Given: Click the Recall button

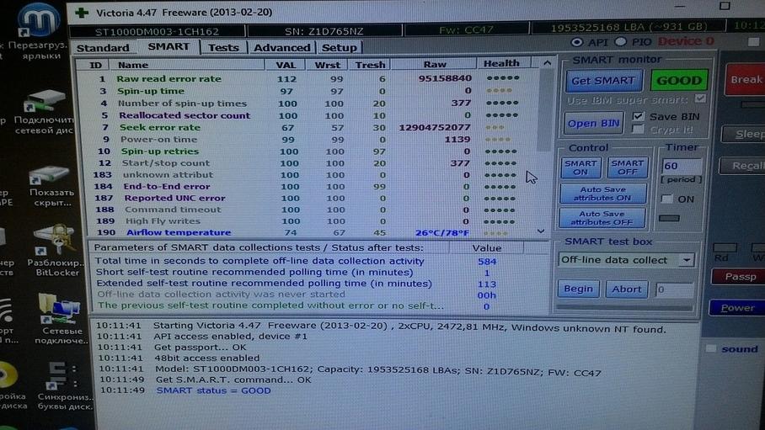Looking at the screenshot, I should pos(742,166).
